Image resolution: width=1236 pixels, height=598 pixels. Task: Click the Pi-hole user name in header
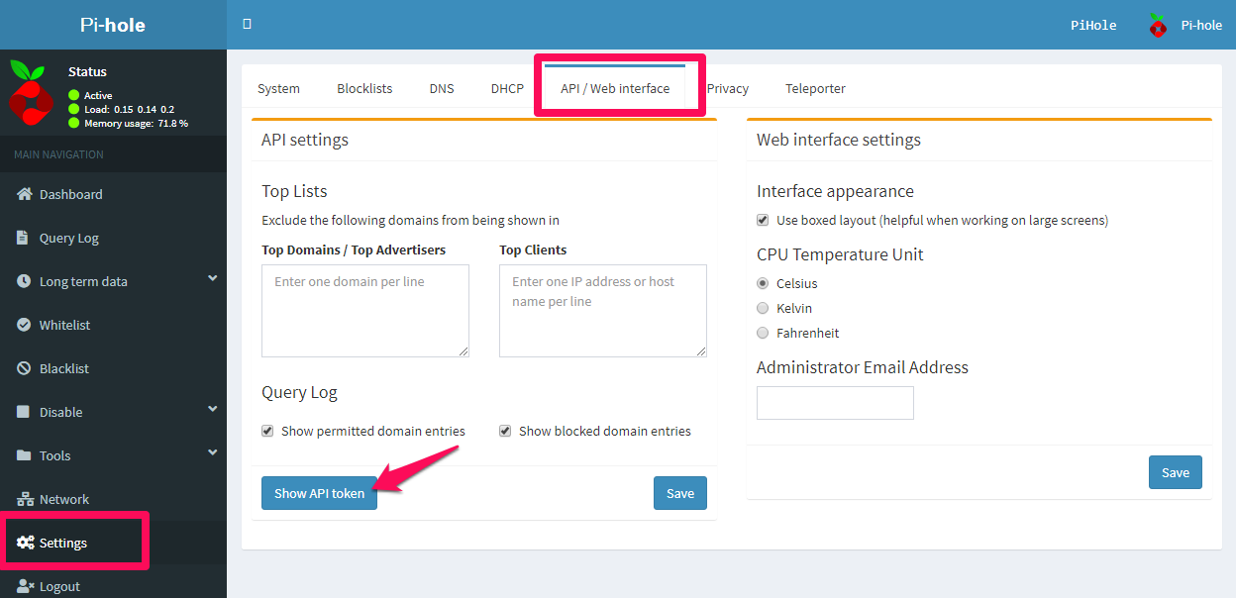[1201, 25]
